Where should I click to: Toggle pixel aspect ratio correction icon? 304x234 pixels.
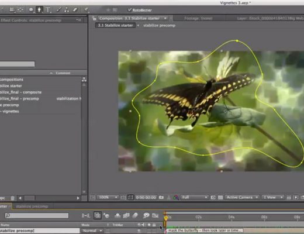click(289, 198)
